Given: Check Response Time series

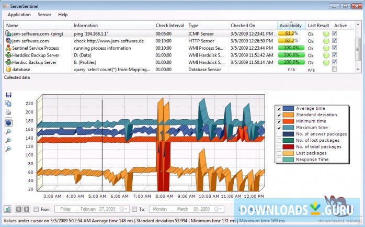Looking at the screenshot, I should coord(279,160).
